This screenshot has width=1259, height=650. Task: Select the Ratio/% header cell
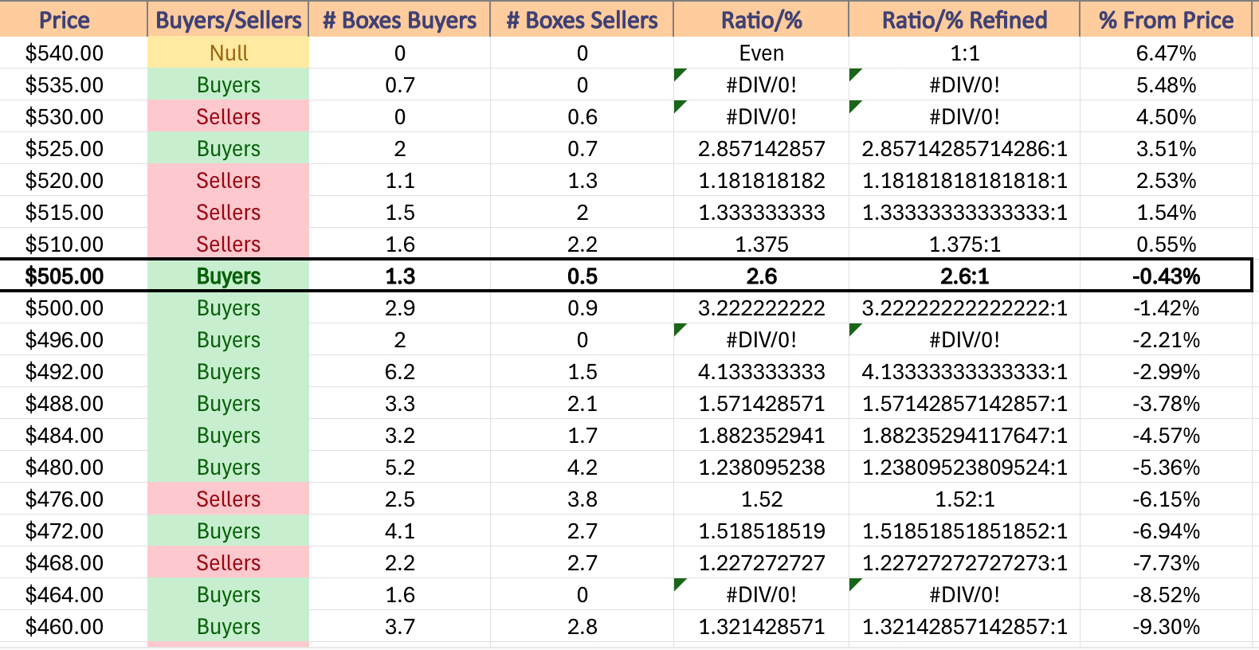click(x=761, y=19)
